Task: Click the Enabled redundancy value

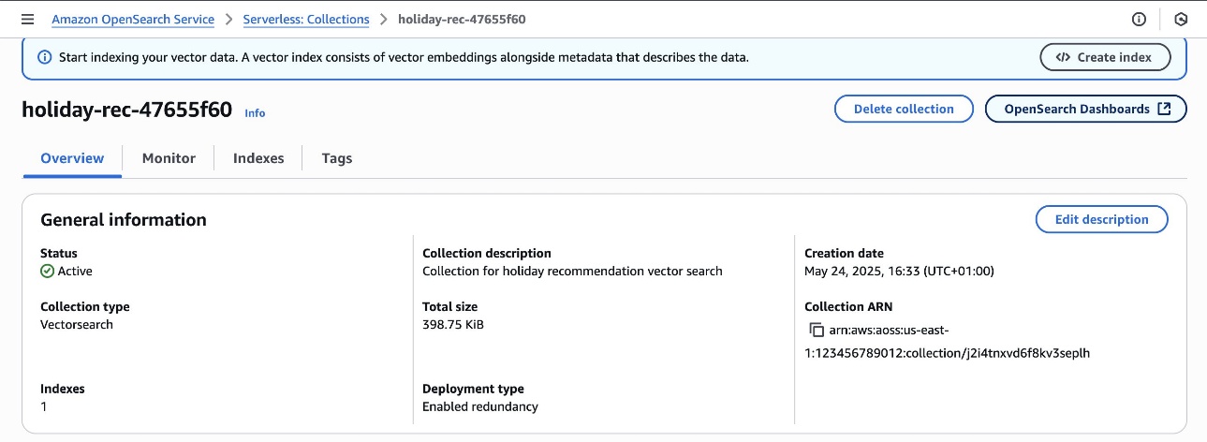Action: coord(480,406)
